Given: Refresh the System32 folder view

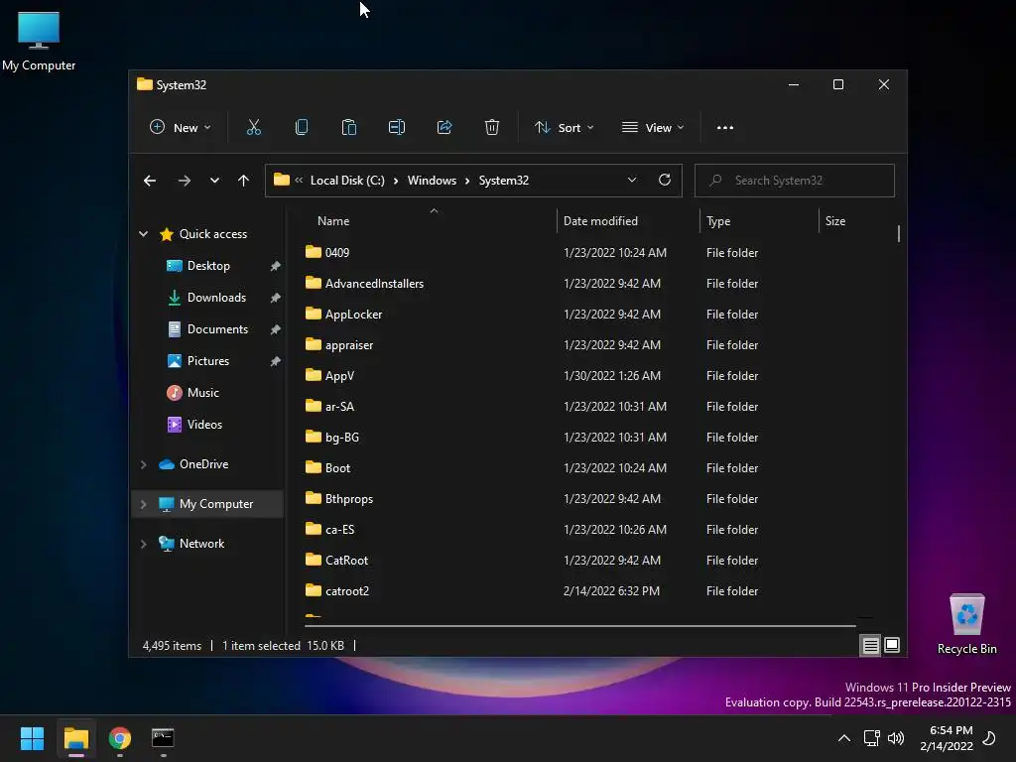Looking at the screenshot, I should 665,181.
